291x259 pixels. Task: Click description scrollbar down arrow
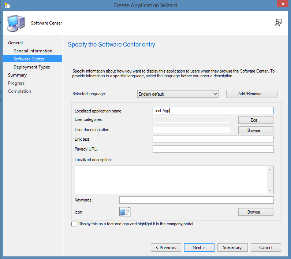(270, 190)
